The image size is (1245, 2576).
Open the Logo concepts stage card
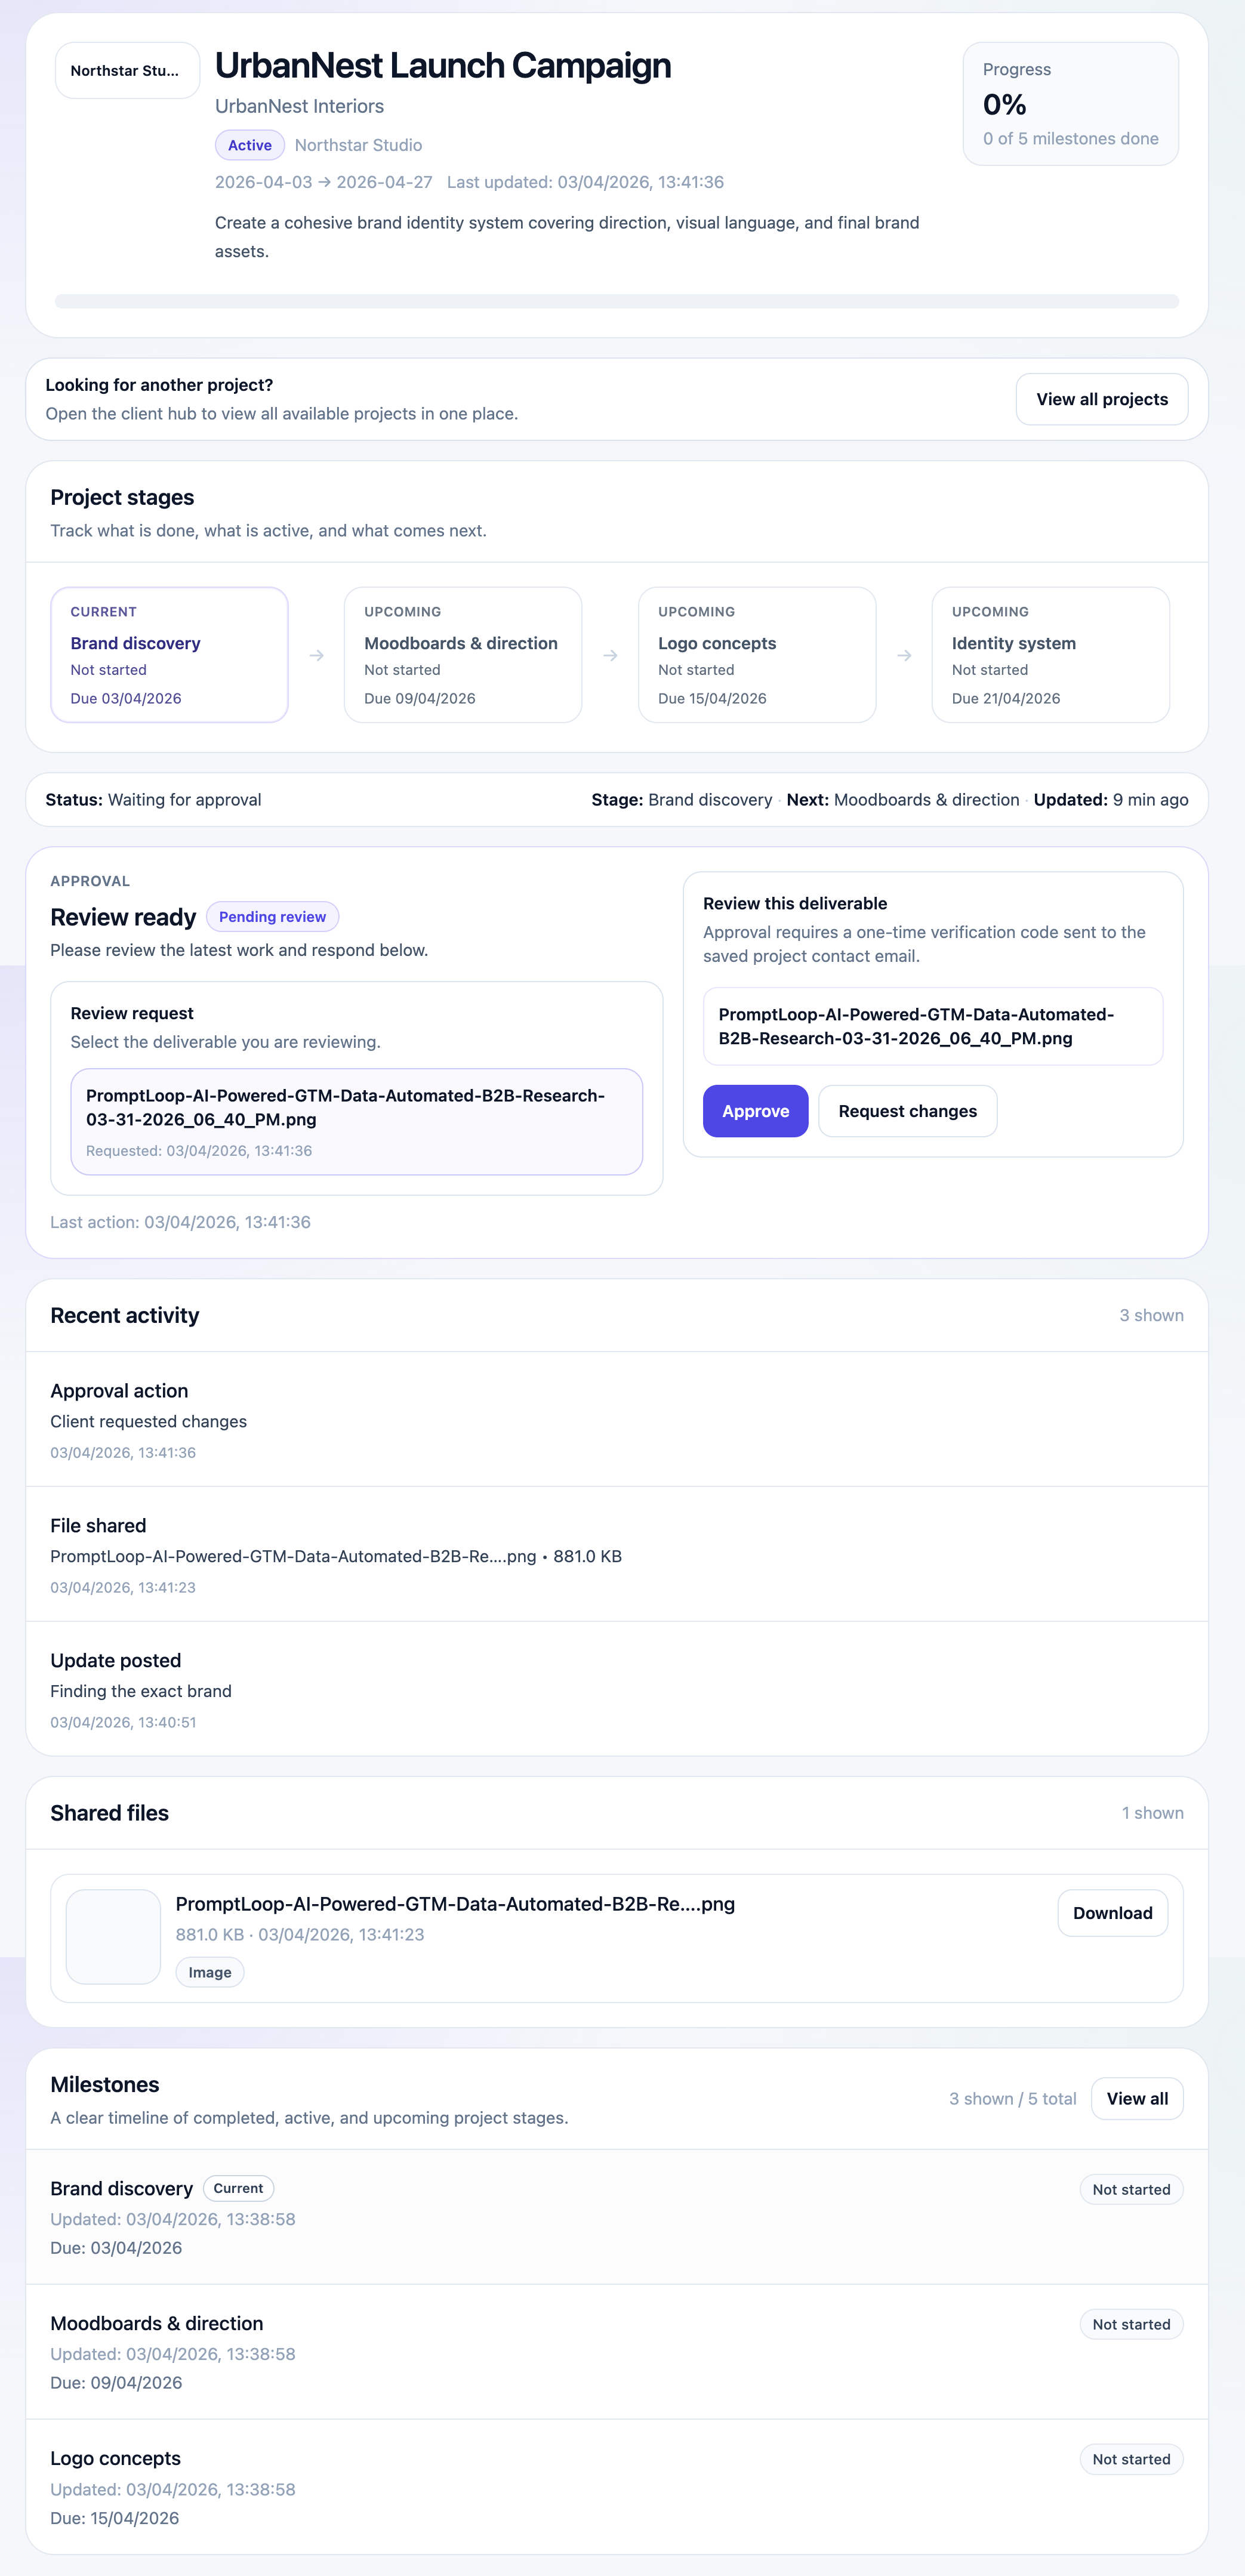tap(756, 655)
